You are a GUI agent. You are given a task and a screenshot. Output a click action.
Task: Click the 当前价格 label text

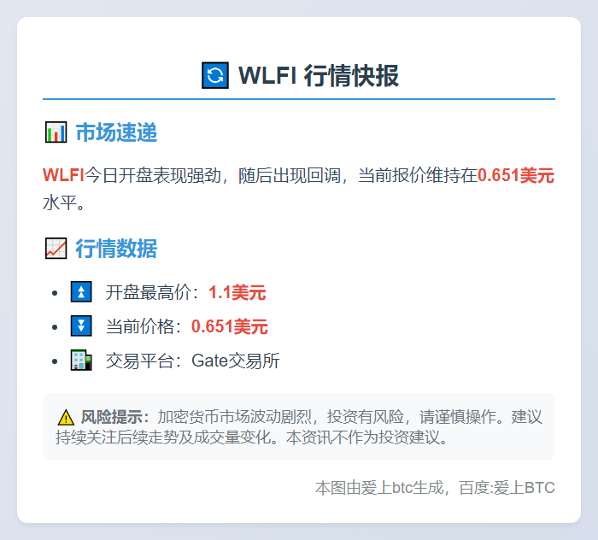(x=143, y=327)
